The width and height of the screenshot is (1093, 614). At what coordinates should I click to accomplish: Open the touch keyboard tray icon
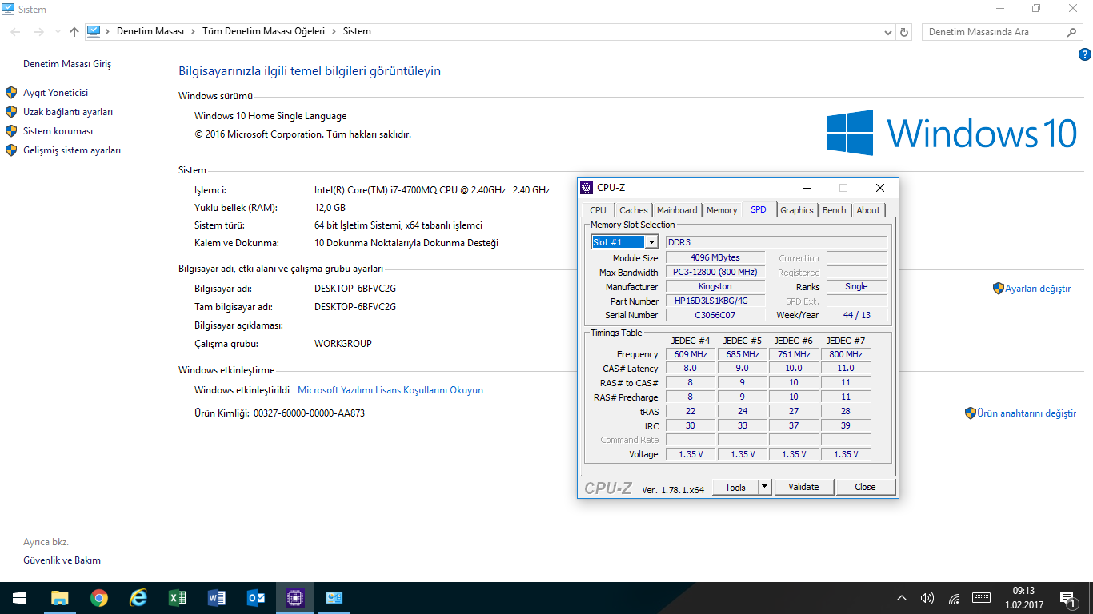coord(982,598)
